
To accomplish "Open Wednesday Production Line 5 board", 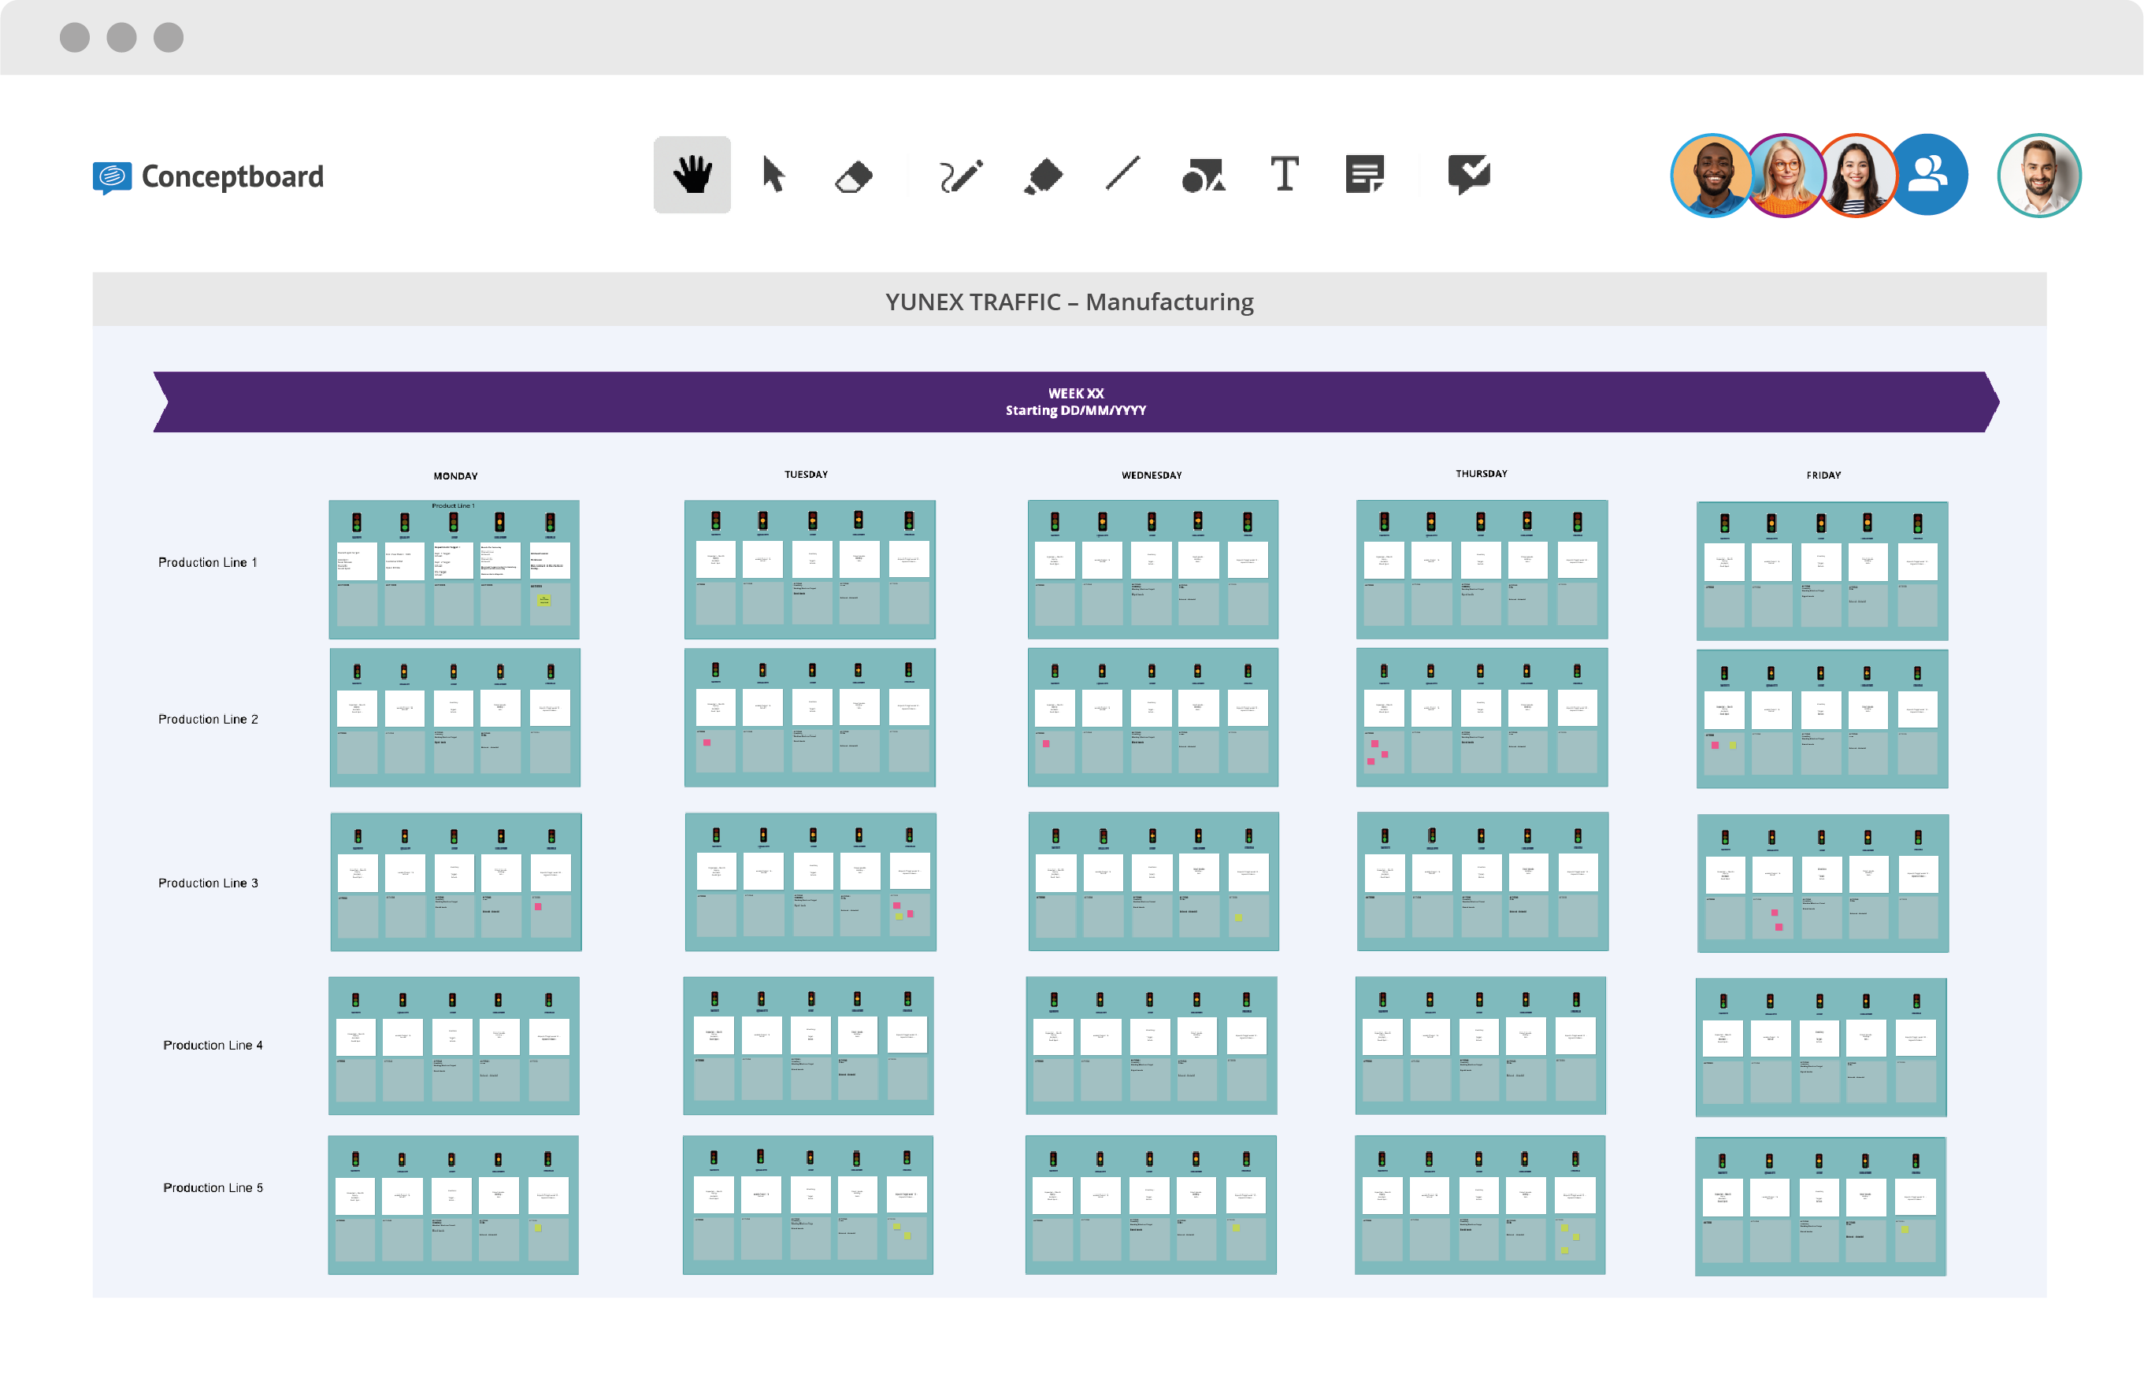I will tap(1152, 1205).
